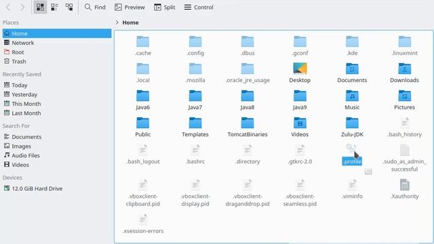Select the .bashrc file
The width and height of the screenshot is (434, 244).
[195, 155]
